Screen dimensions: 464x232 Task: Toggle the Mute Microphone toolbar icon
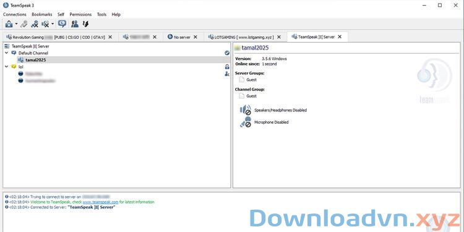click(x=35, y=24)
